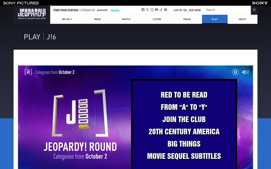Click the SONY logo in top bar
The width and height of the screenshot is (271, 169).
click(260, 3)
